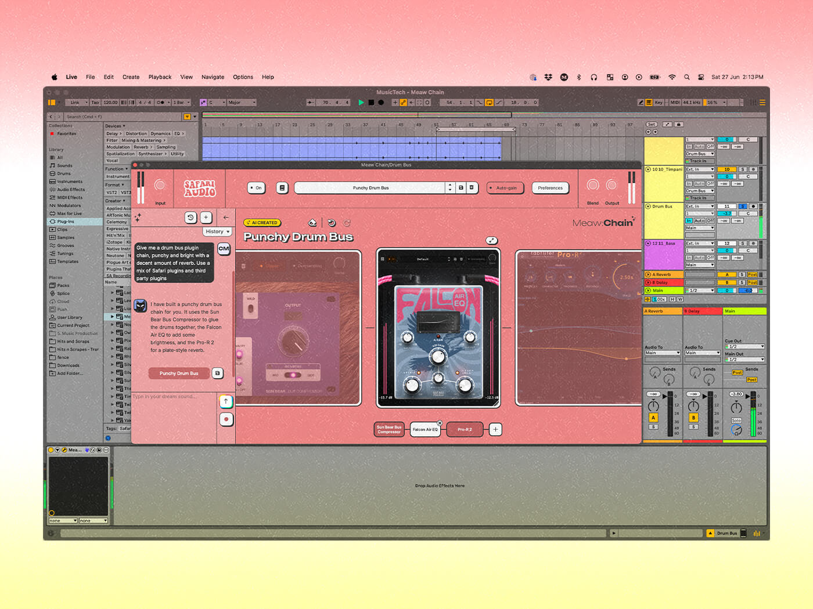Toggle Key map mode in Live

pyautogui.click(x=659, y=103)
